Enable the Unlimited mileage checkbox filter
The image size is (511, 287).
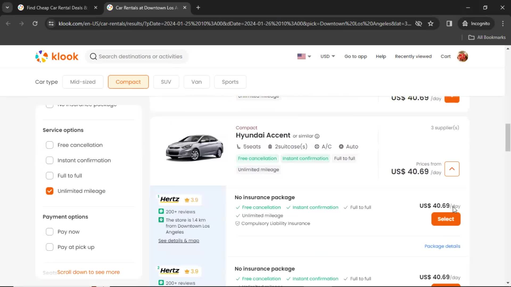[49, 191]
